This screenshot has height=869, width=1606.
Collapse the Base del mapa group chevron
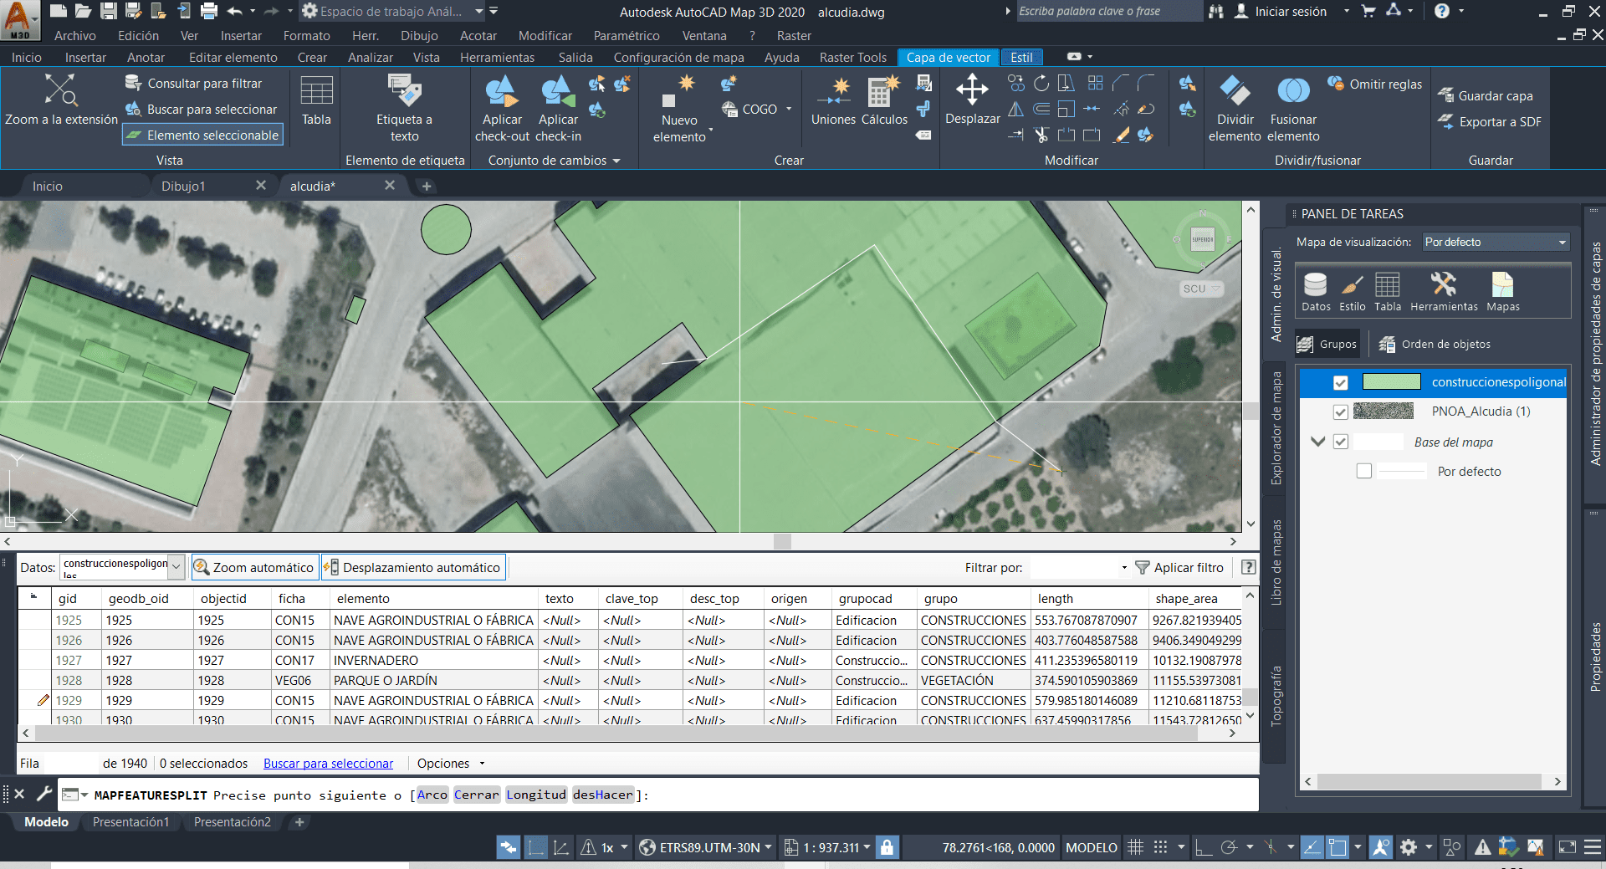coord(1317,442)
